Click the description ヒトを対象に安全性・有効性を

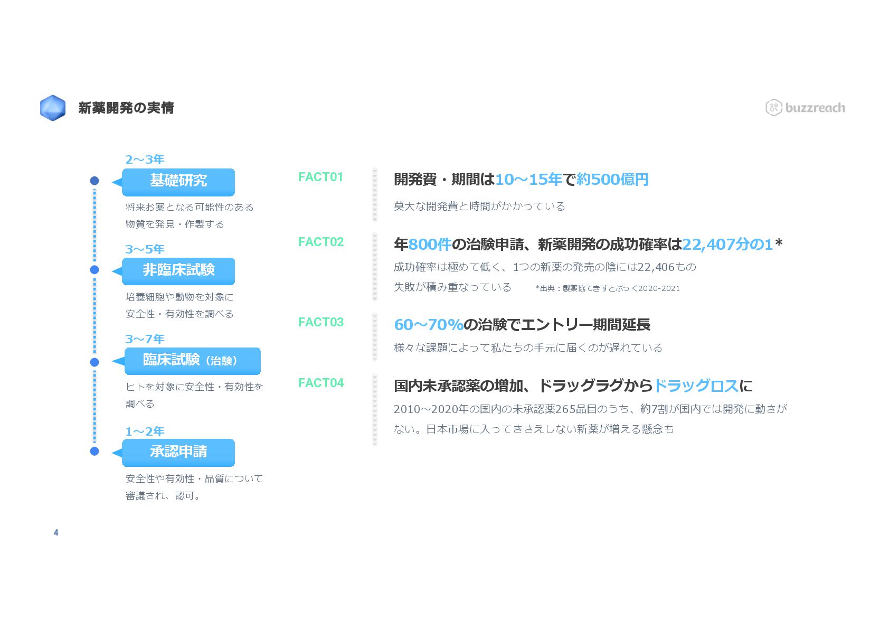tap(194, 387)
